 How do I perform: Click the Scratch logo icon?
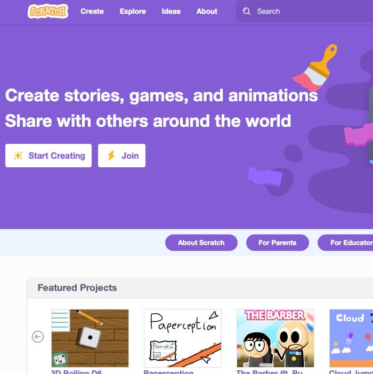pyautogui.click(x=48, y=11)
